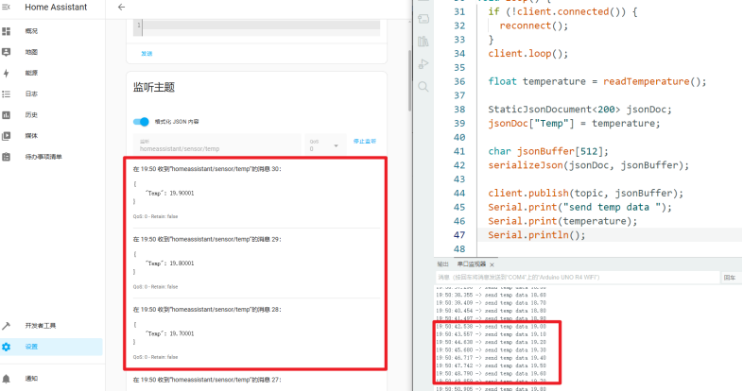Click 停止监听 to stop listening
The height and width of the screenshot is (391, 743).
pyautogui.click(x=365, y=141)
